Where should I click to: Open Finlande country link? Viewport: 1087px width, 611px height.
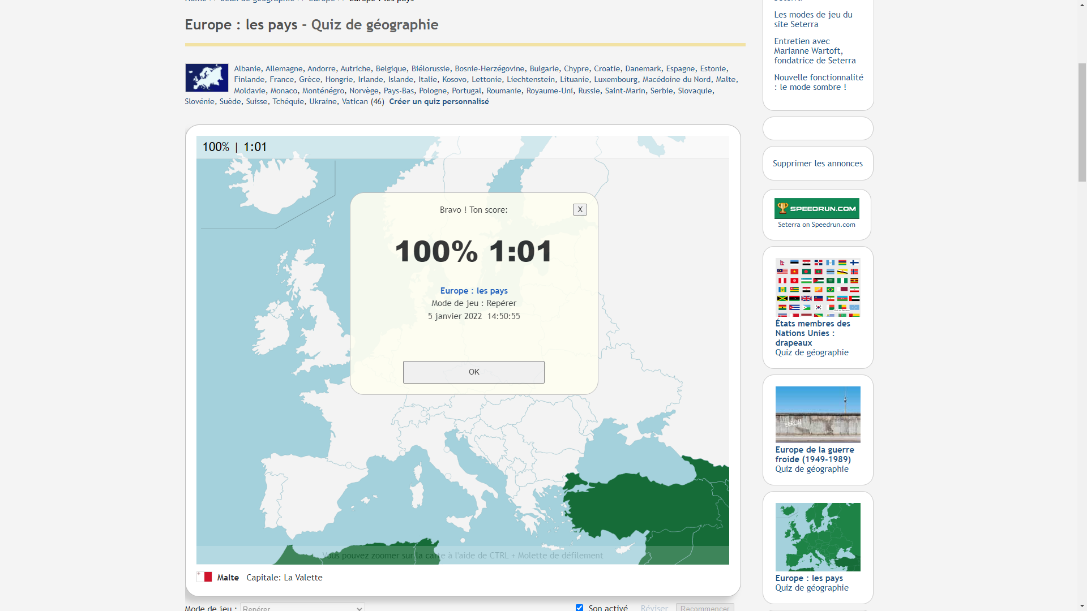(x=249, y=79)
